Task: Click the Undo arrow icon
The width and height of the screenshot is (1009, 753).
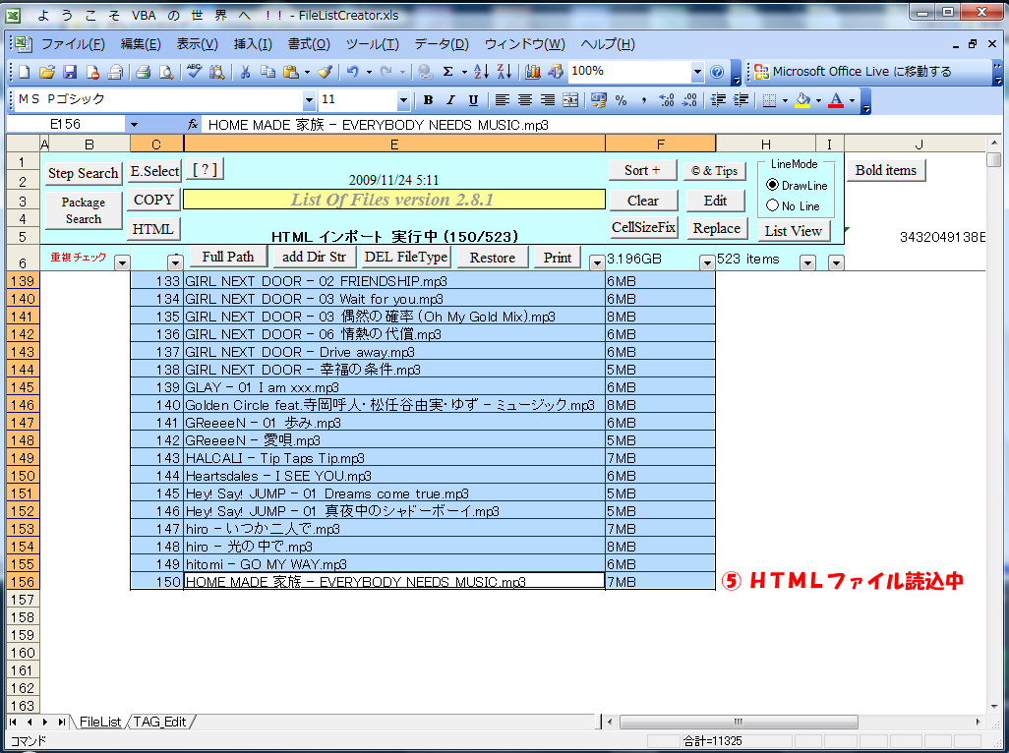Action: tap(353, 72)
